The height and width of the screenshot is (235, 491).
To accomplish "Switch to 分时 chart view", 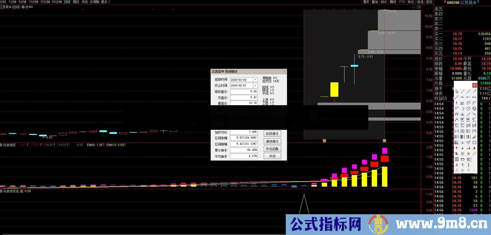I will (x=3, y=2).
